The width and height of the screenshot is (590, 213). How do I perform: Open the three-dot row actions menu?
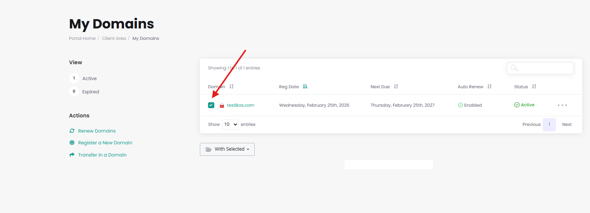(x=562, y=105)
